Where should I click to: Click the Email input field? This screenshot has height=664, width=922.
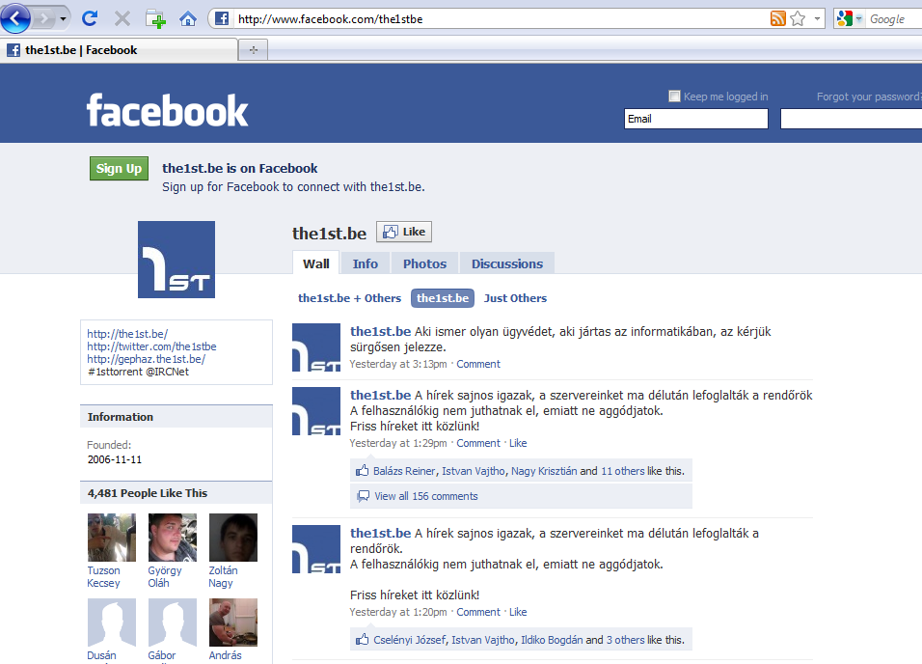[696, 119]
